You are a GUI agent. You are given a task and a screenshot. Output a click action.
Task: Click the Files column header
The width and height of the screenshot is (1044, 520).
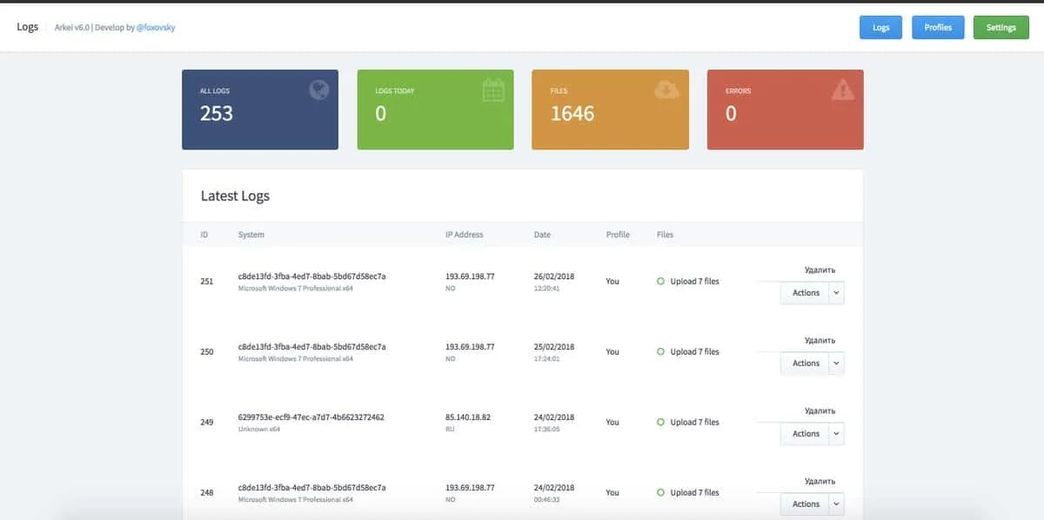click(x=666, y=235)
